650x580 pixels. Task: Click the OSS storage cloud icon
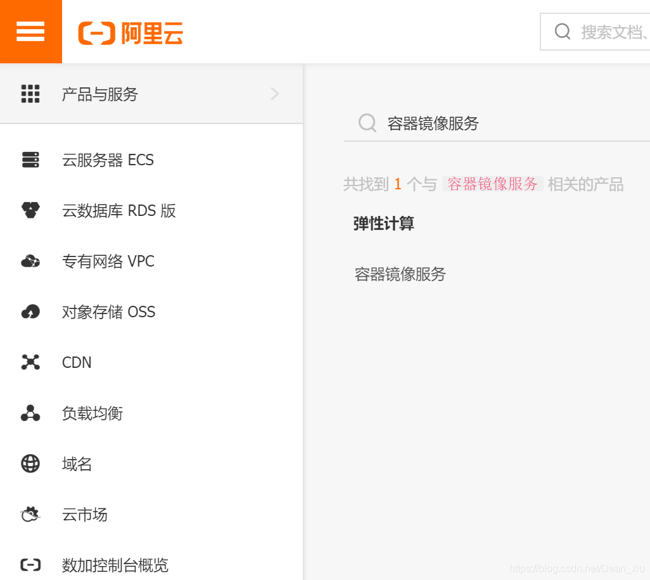coord(30,312)
